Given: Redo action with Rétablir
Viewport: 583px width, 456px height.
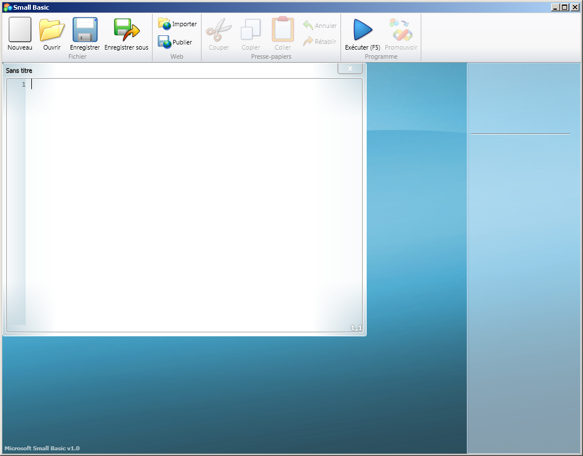Looking at the screenshot, I should point(320,41).
